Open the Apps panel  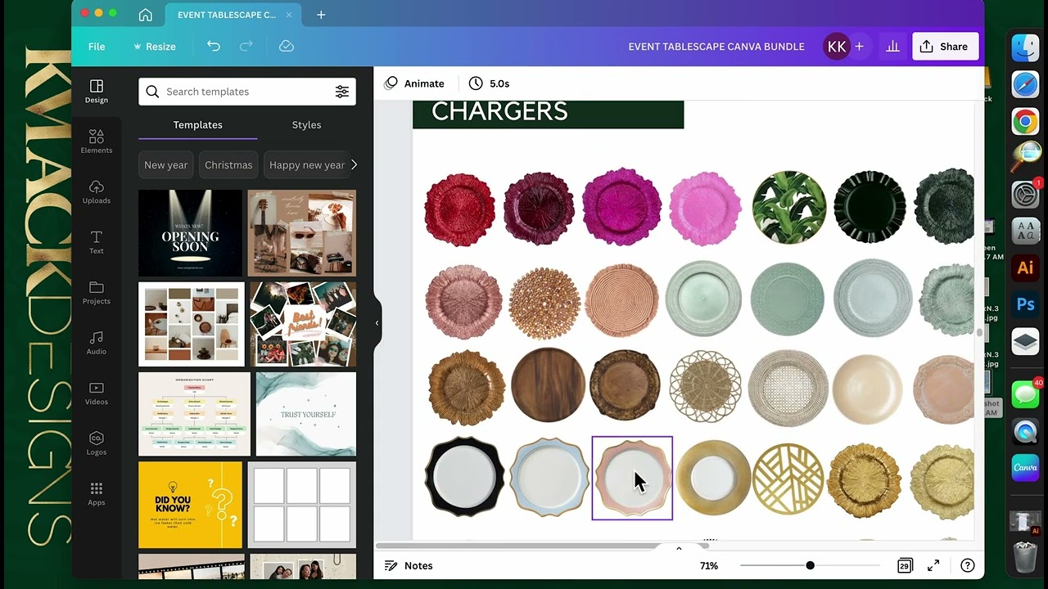(x=96, y=494)
